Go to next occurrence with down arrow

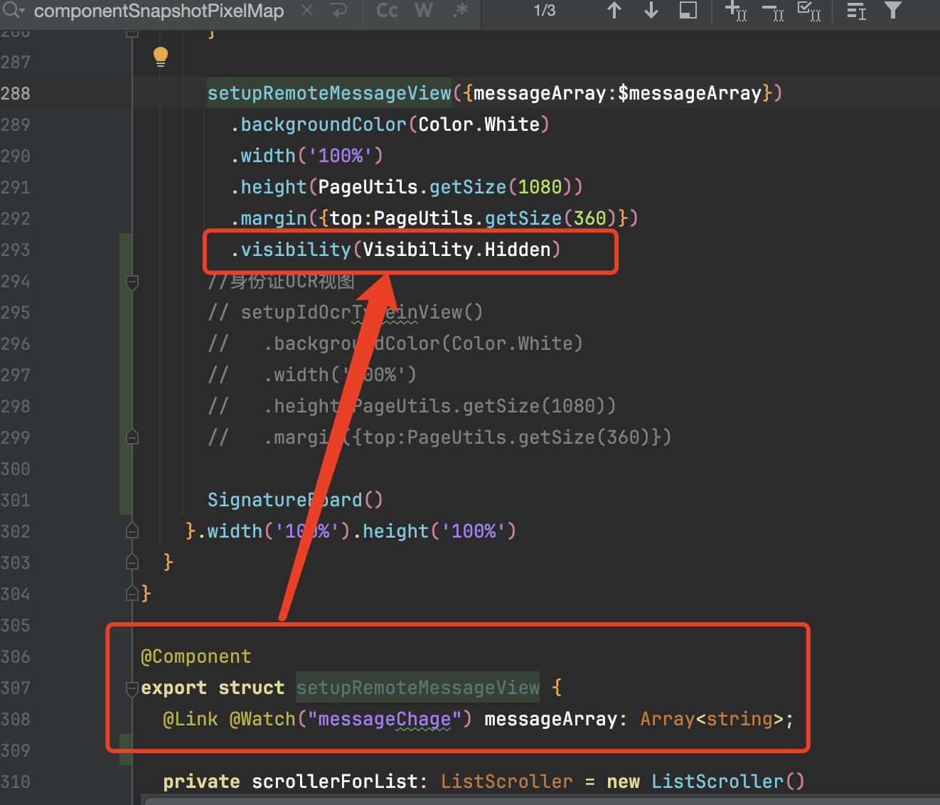pos(651,11)
